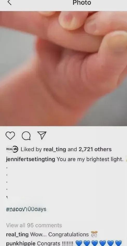Open comments via speech bubble icon

point(26,136)
